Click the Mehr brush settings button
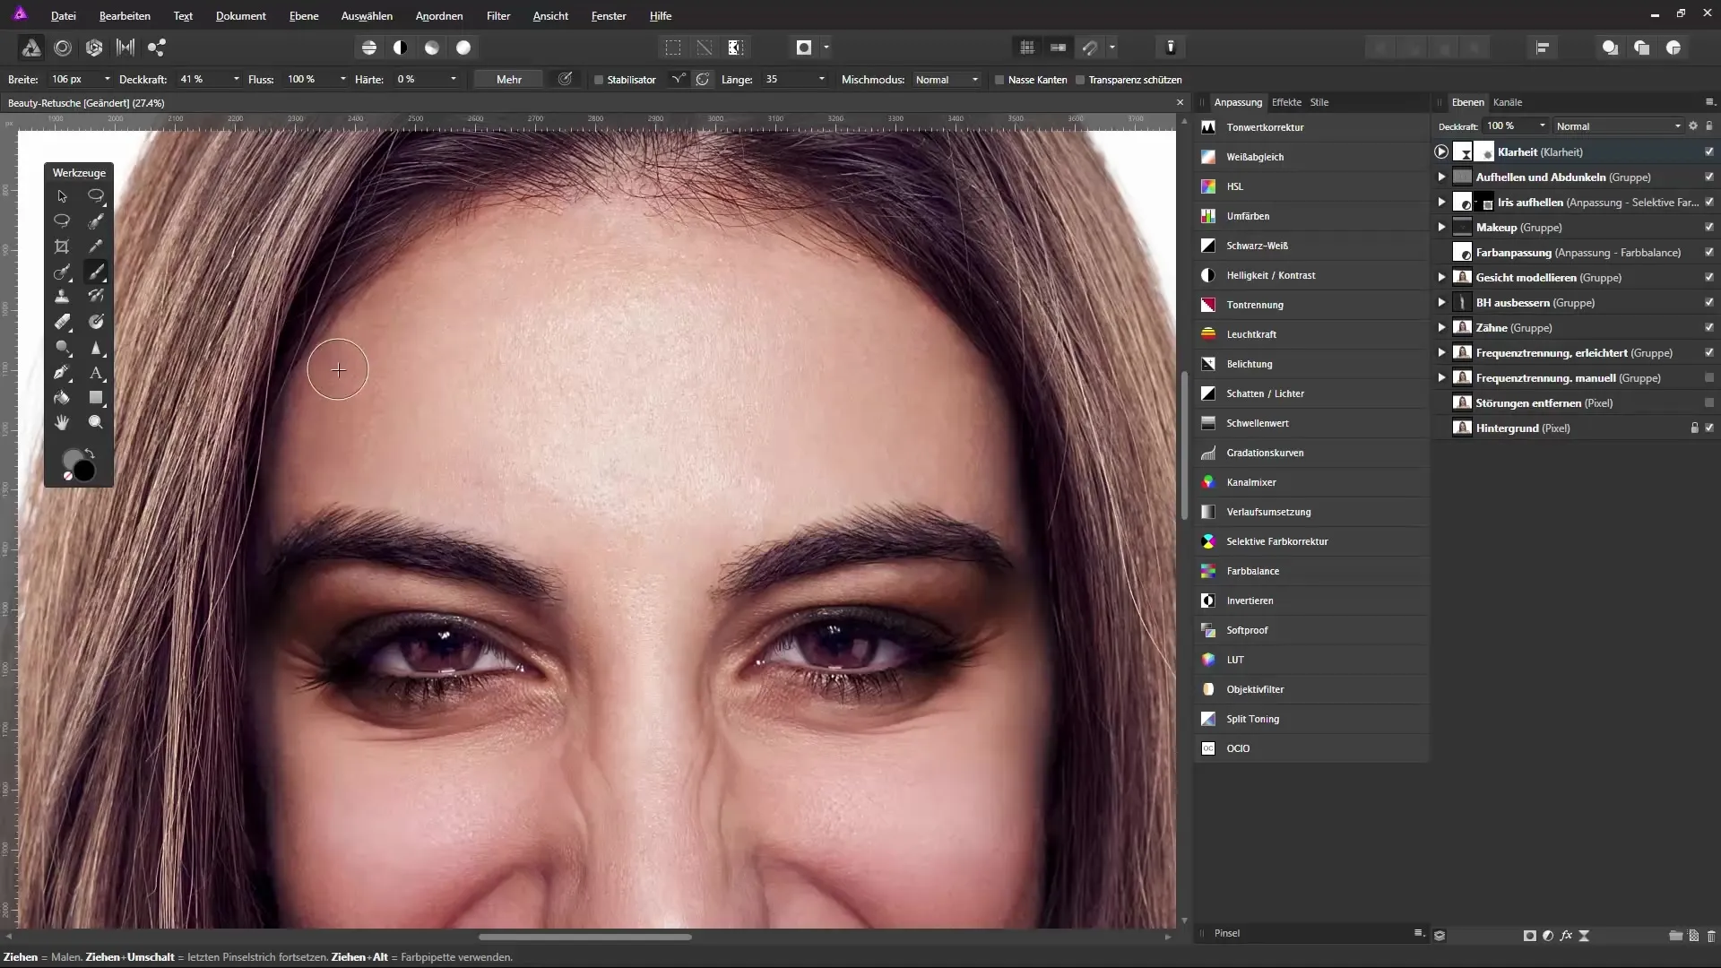1721x968 pixels. tap(509, 80)
